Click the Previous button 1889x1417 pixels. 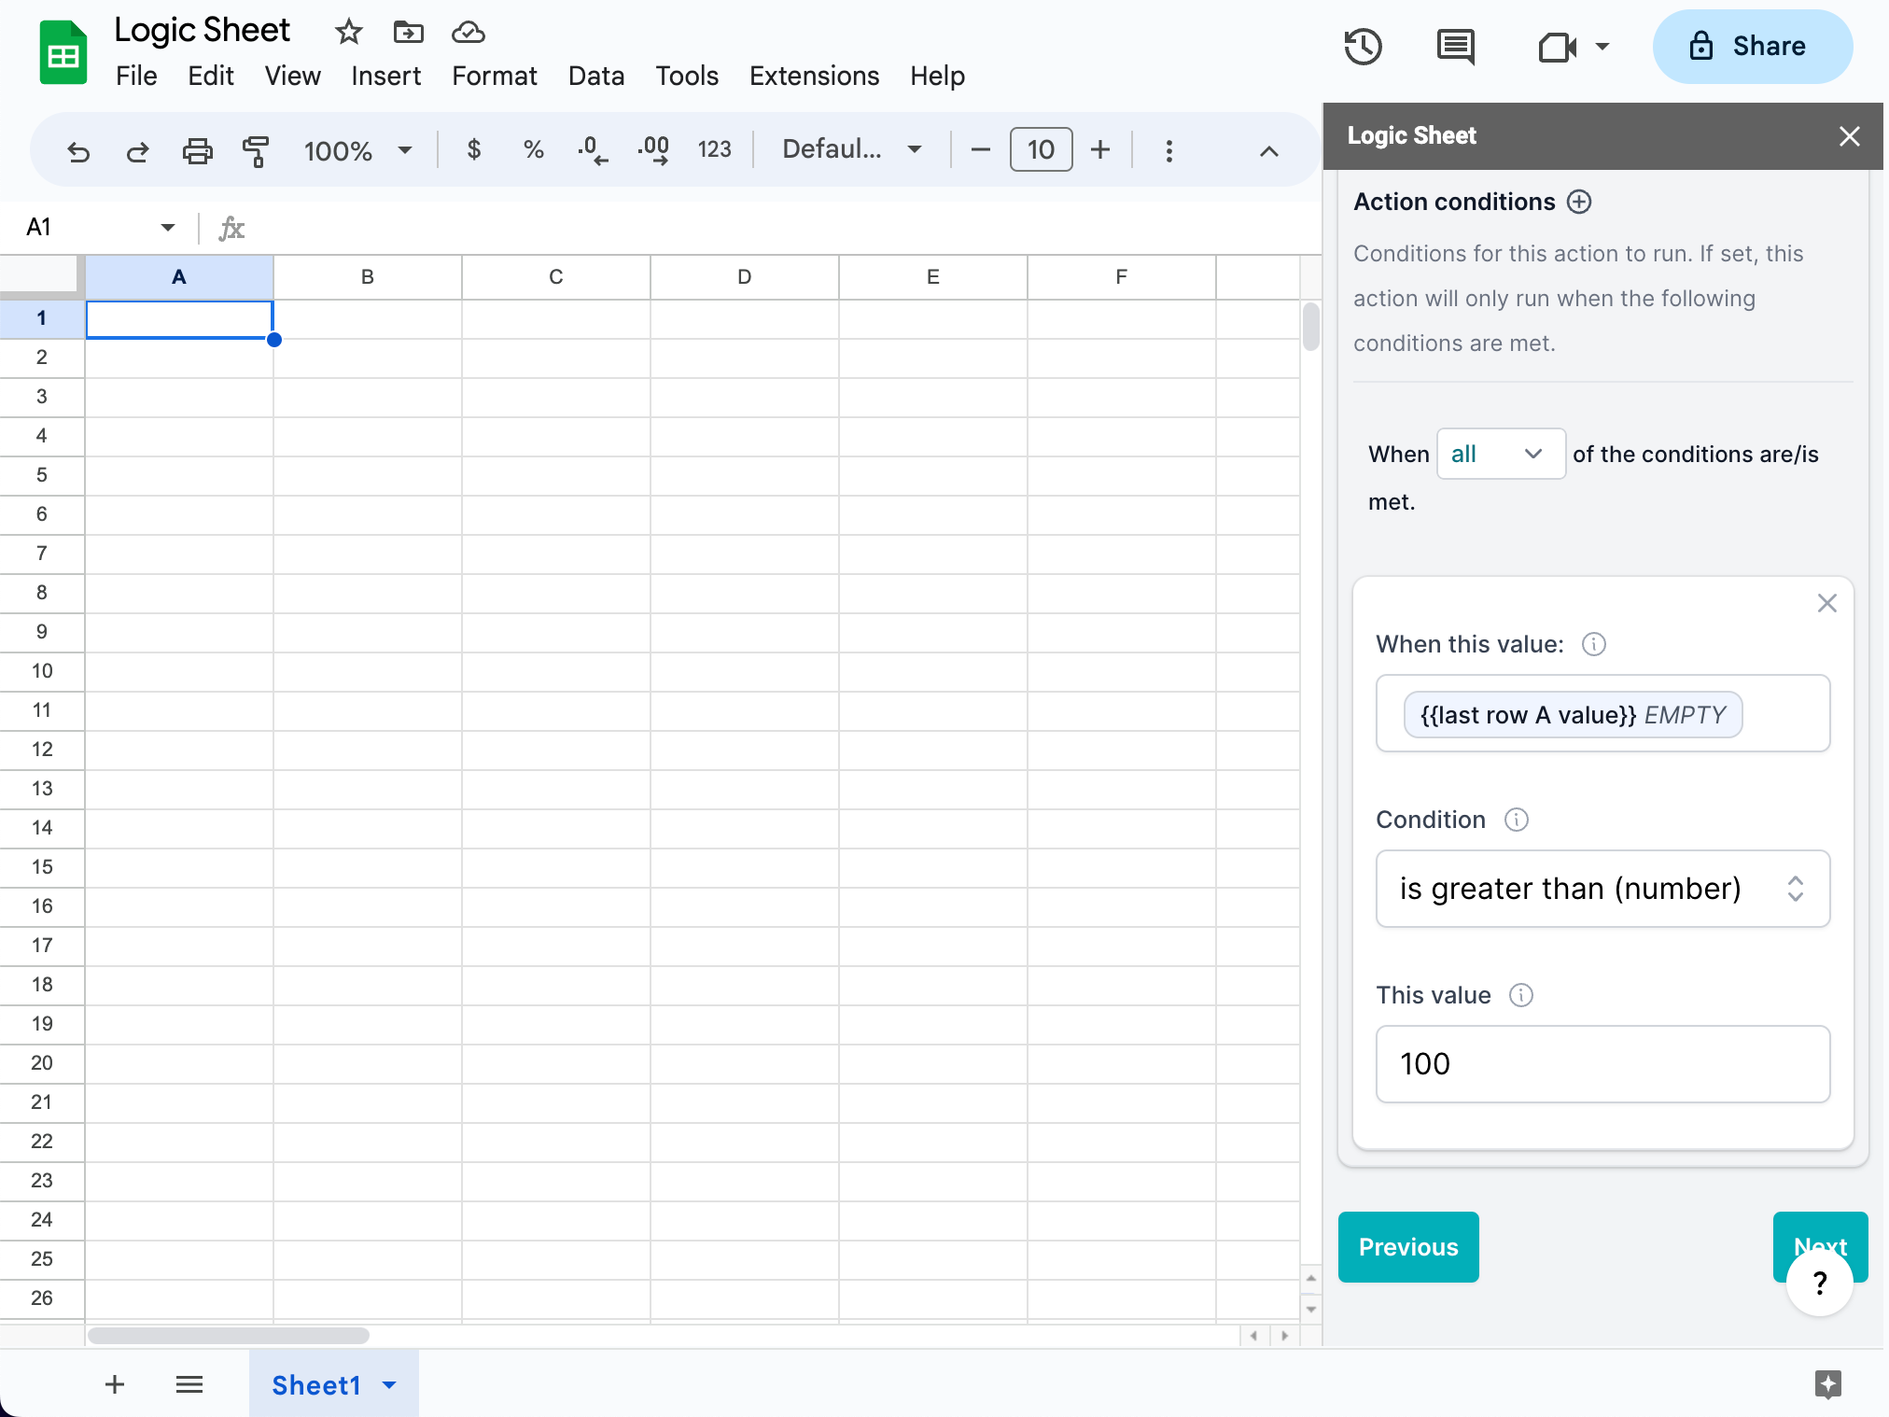point(1407,1247)
